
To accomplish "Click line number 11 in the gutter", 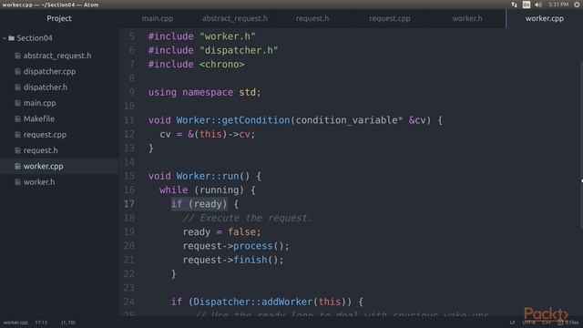I will point(129,120).
